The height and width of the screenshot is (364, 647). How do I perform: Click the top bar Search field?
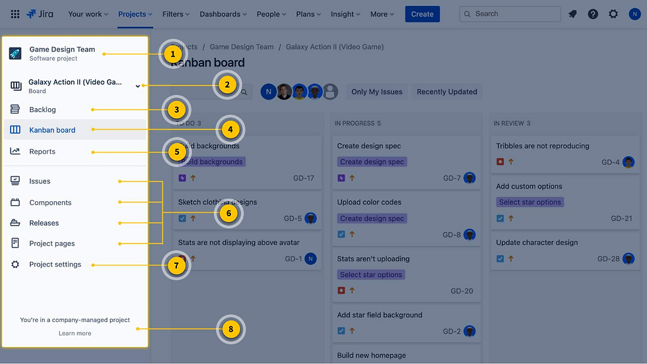(x=510, y=14)
